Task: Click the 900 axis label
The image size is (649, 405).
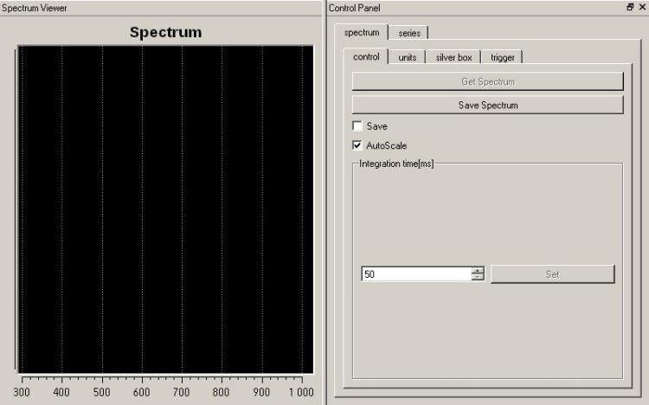Action: 261,392
